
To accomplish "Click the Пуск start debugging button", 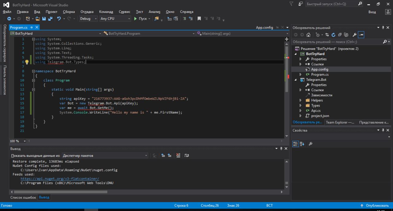I will [x=140, y=19].
